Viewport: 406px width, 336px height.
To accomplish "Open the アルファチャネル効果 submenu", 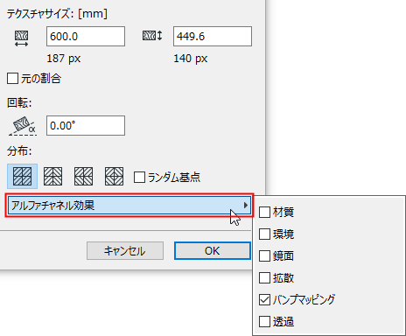I will tap(129, 206).
